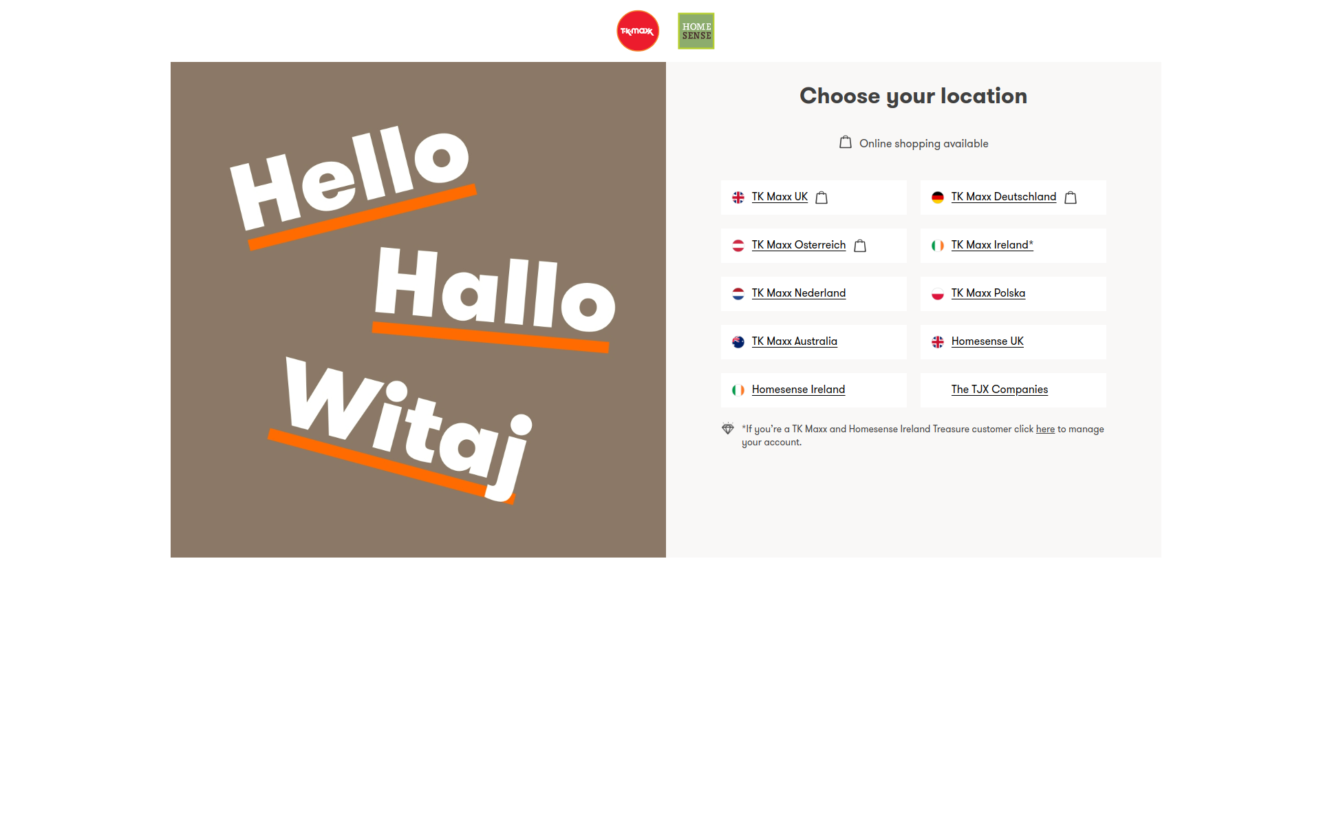1321x826 pixels.
Task: Click the UK flag beside TK Maxx UK
Action: (x=738, y=198)
